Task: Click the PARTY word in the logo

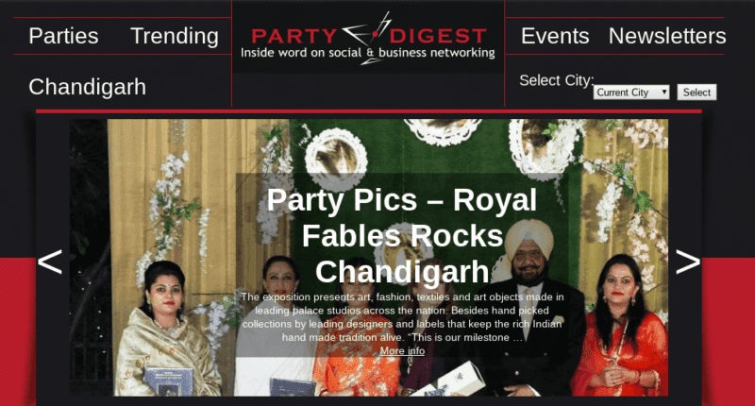Action: [x=294, y=36]
